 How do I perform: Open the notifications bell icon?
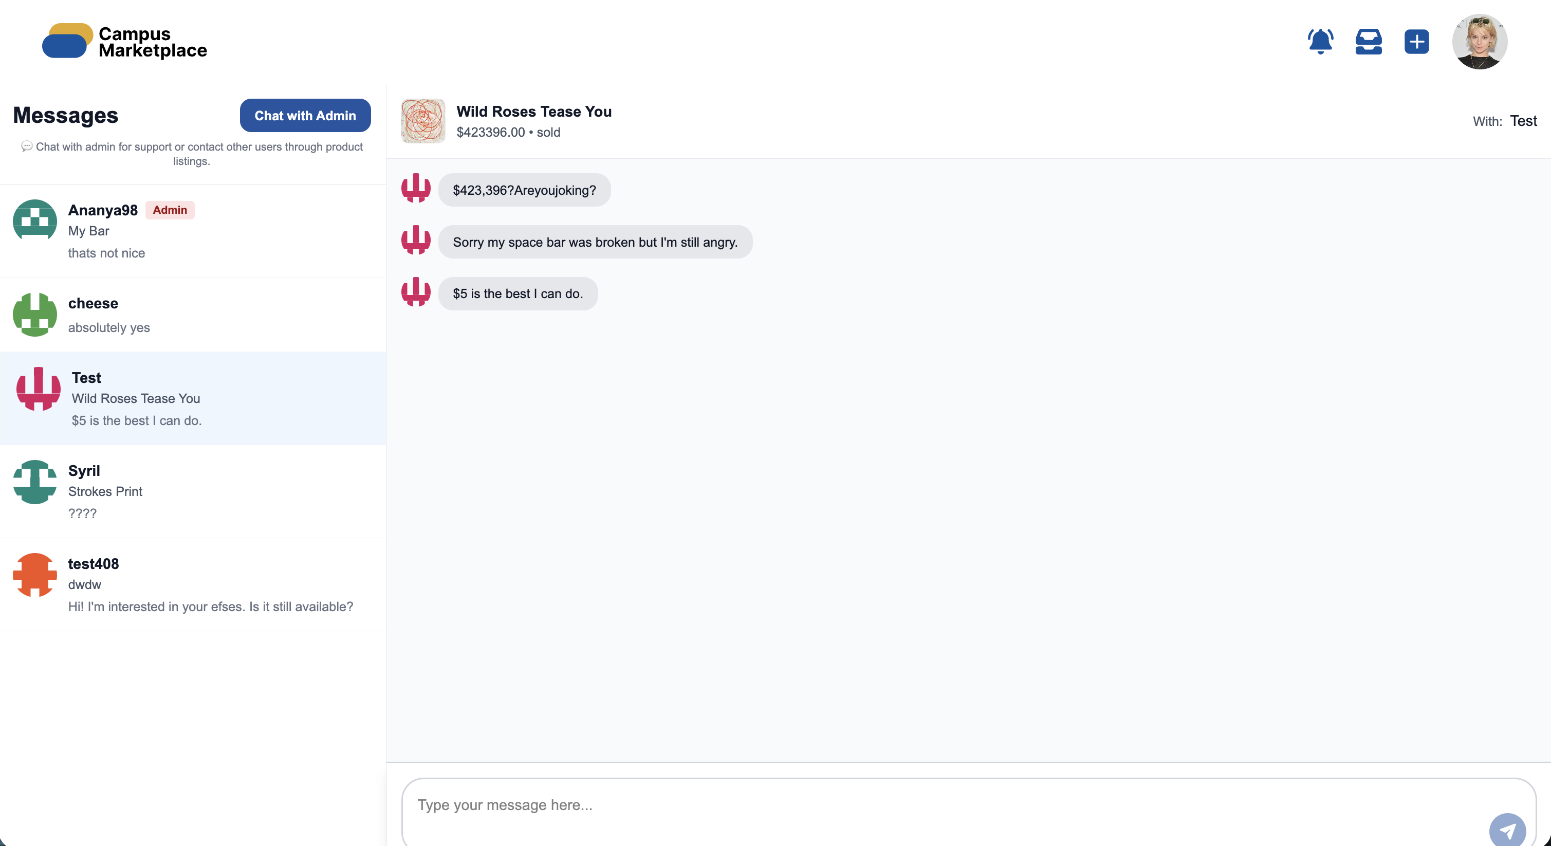[1320, 42]
